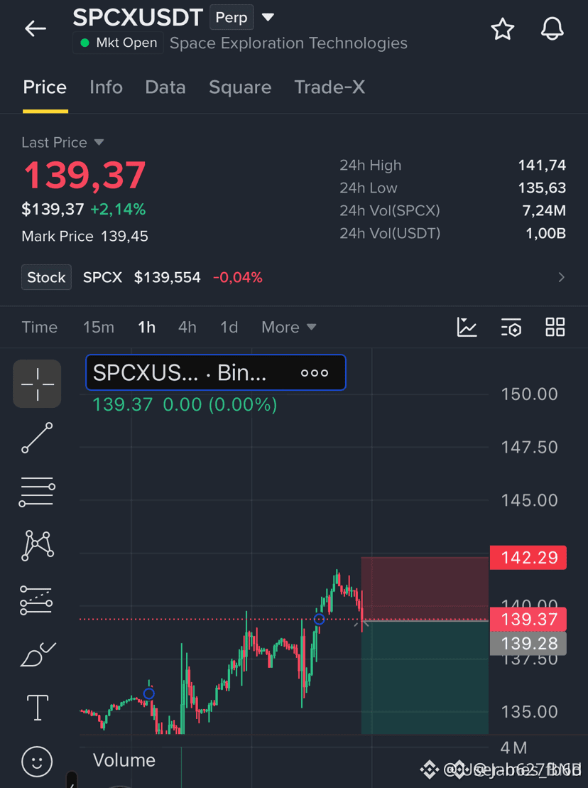This screenshot has width=588, height=788.
Task: Tap the 24h High value 141,74
Action: [x=542, y=165]
